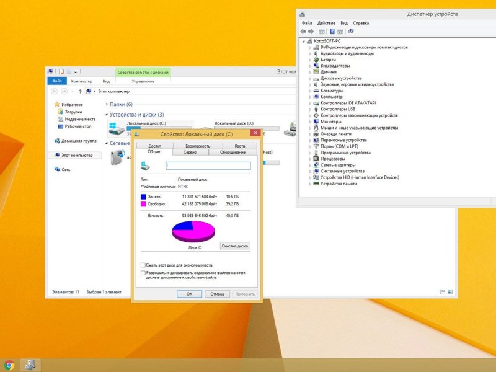Click the Клавиатуры keyboard icon

click(x=316, y=91)
